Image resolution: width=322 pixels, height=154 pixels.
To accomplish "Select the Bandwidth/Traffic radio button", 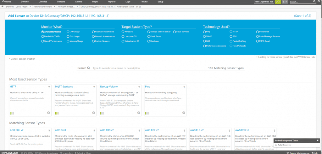I will tap(42, 36).
